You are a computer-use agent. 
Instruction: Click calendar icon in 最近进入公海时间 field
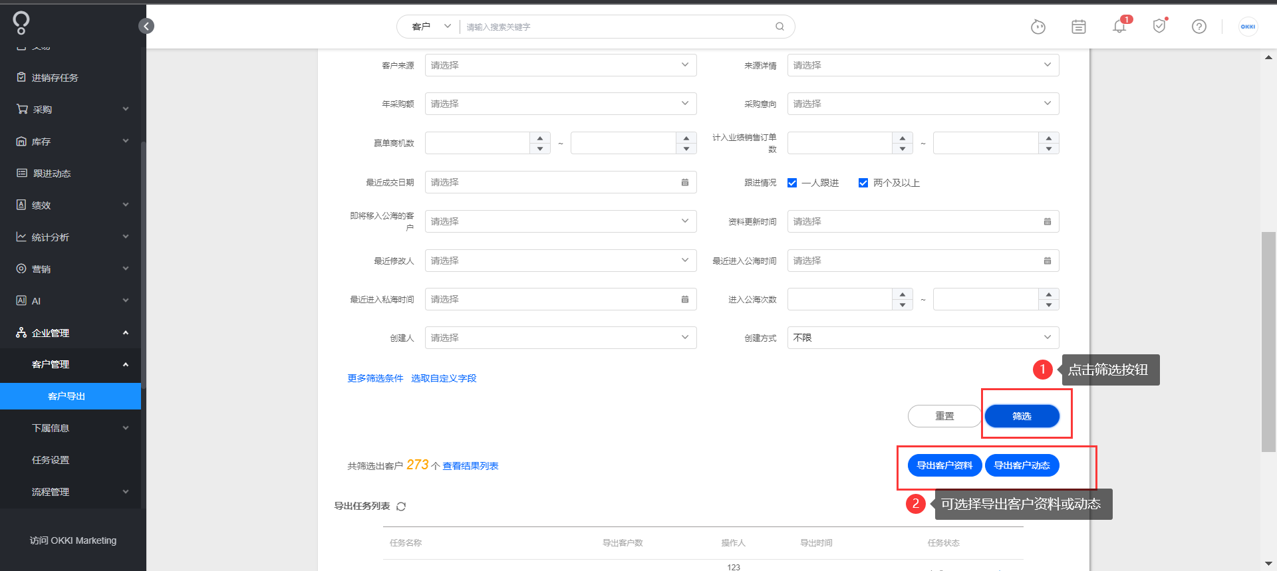click(x=1048, y=261)
